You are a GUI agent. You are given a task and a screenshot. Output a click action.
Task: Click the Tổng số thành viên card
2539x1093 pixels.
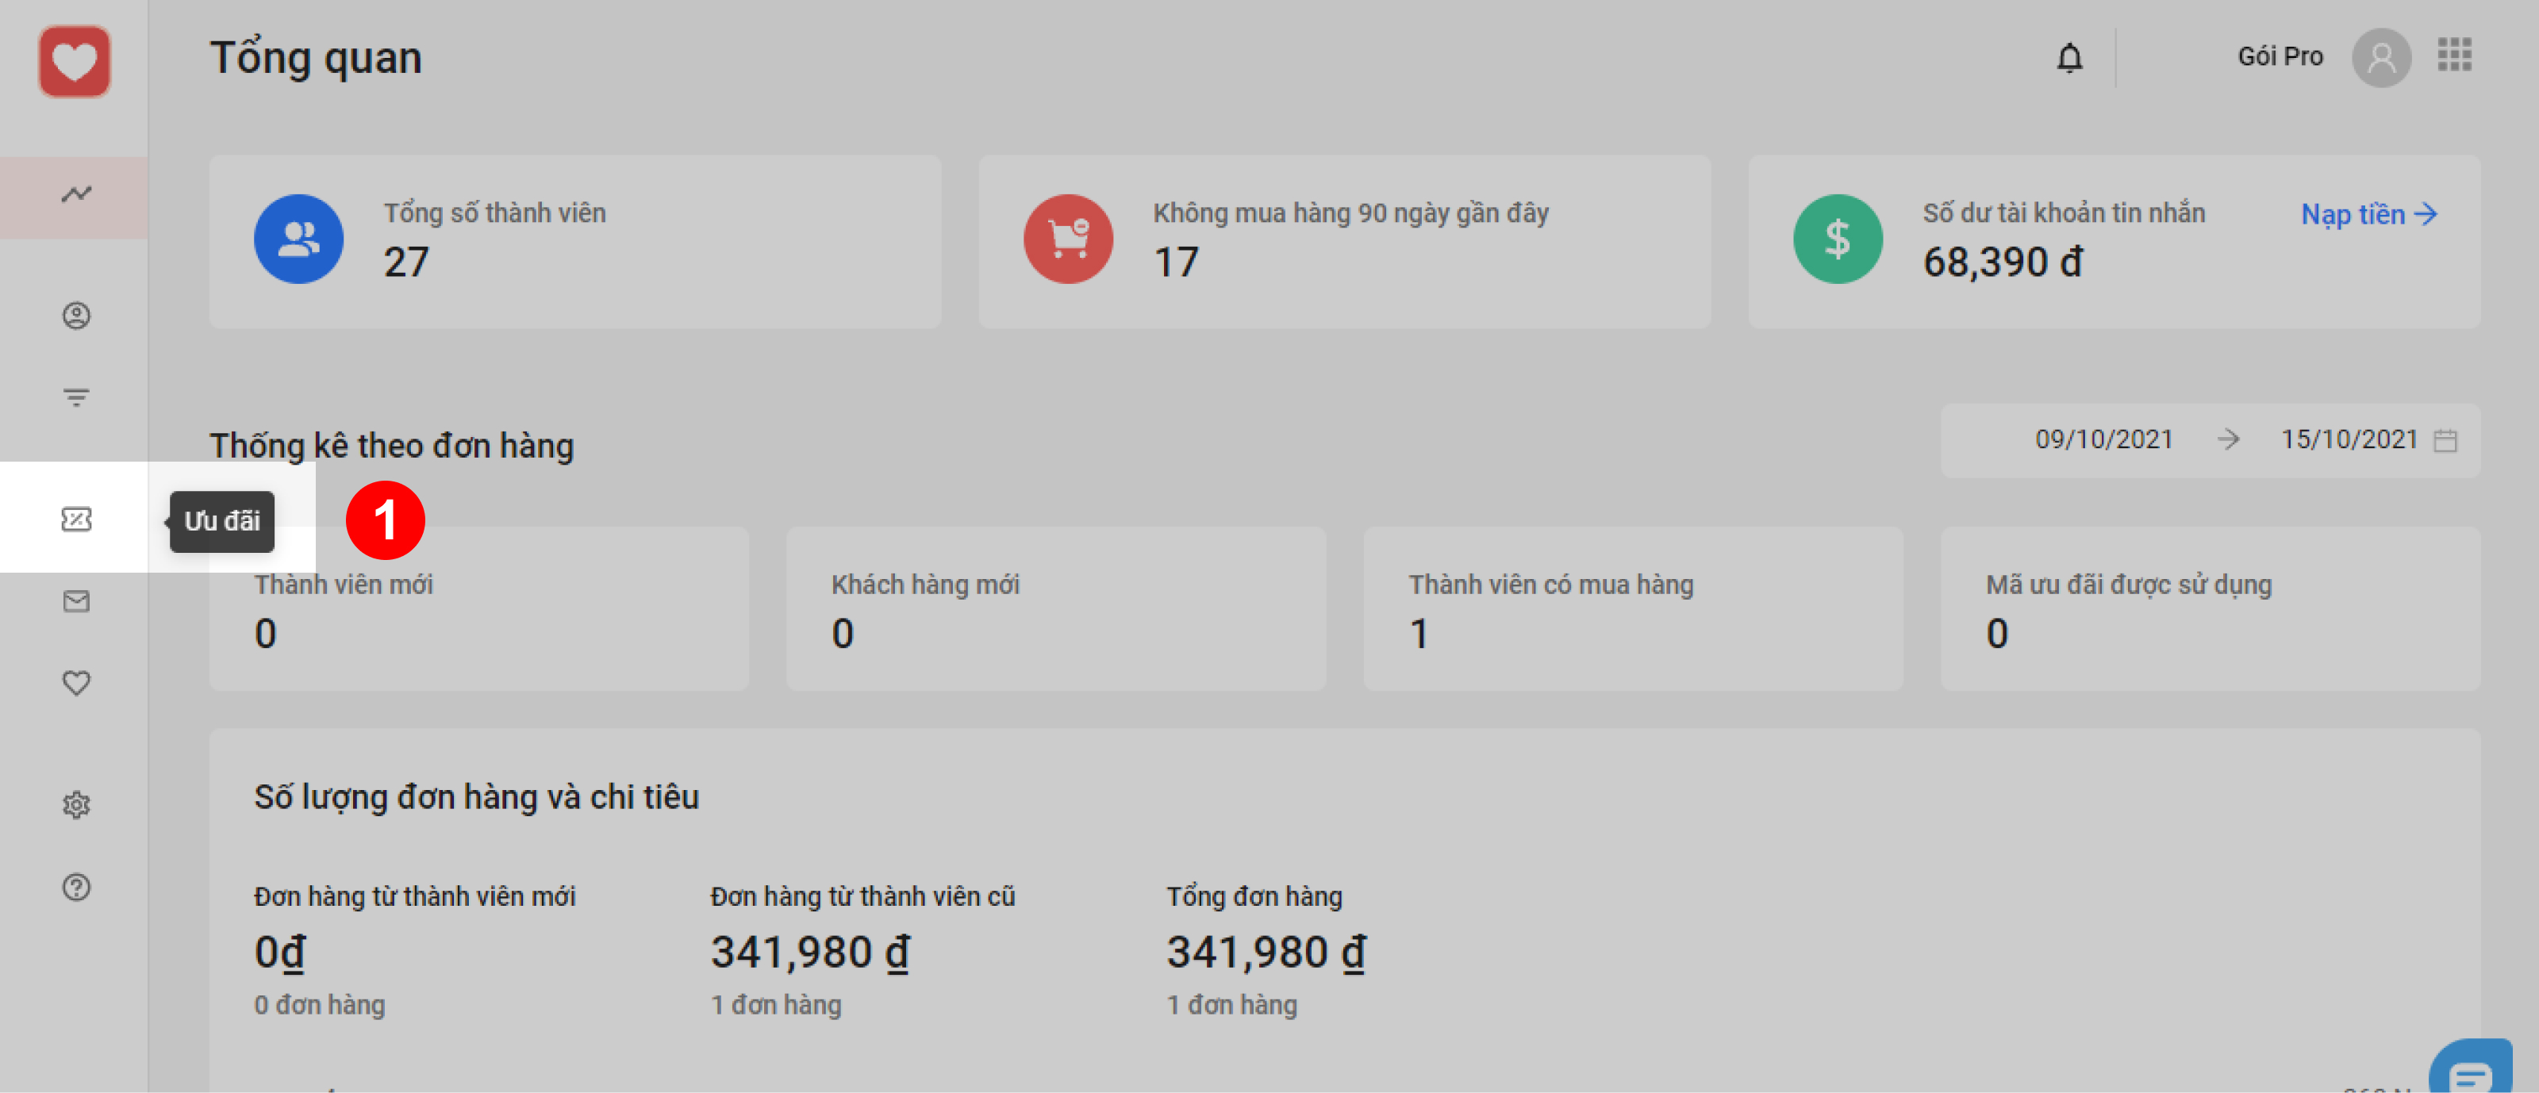coord(574,240)
